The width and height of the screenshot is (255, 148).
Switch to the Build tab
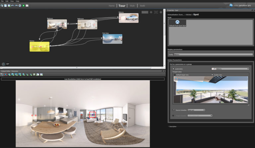click(x=142, y=6)
